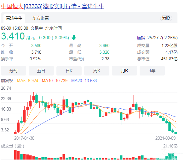Viewport: 191px width, 163px height.
Task: Click the current price 3.410
Action: 13,36
